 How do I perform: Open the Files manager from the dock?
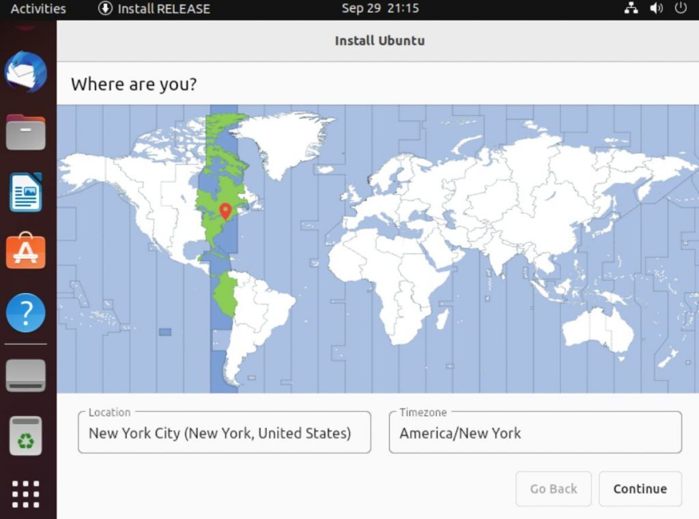click(25, 132)
